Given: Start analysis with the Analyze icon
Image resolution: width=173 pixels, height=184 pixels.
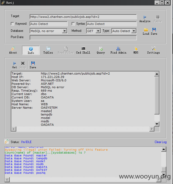Looking at the screenshot, I should 145,17.
